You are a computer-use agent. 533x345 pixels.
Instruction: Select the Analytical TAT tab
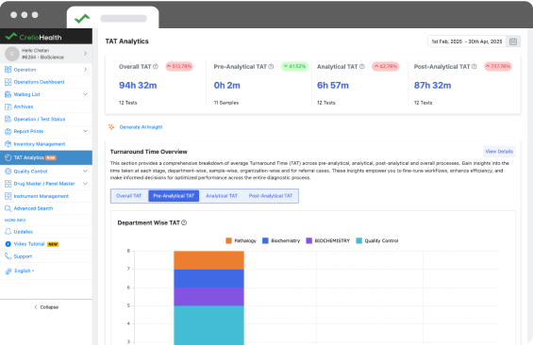point(222,196)
